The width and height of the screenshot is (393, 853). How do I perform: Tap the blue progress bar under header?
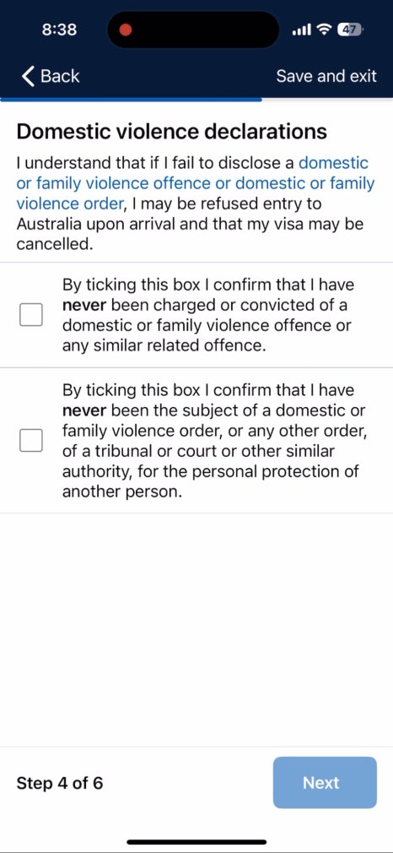coord(131,100)
